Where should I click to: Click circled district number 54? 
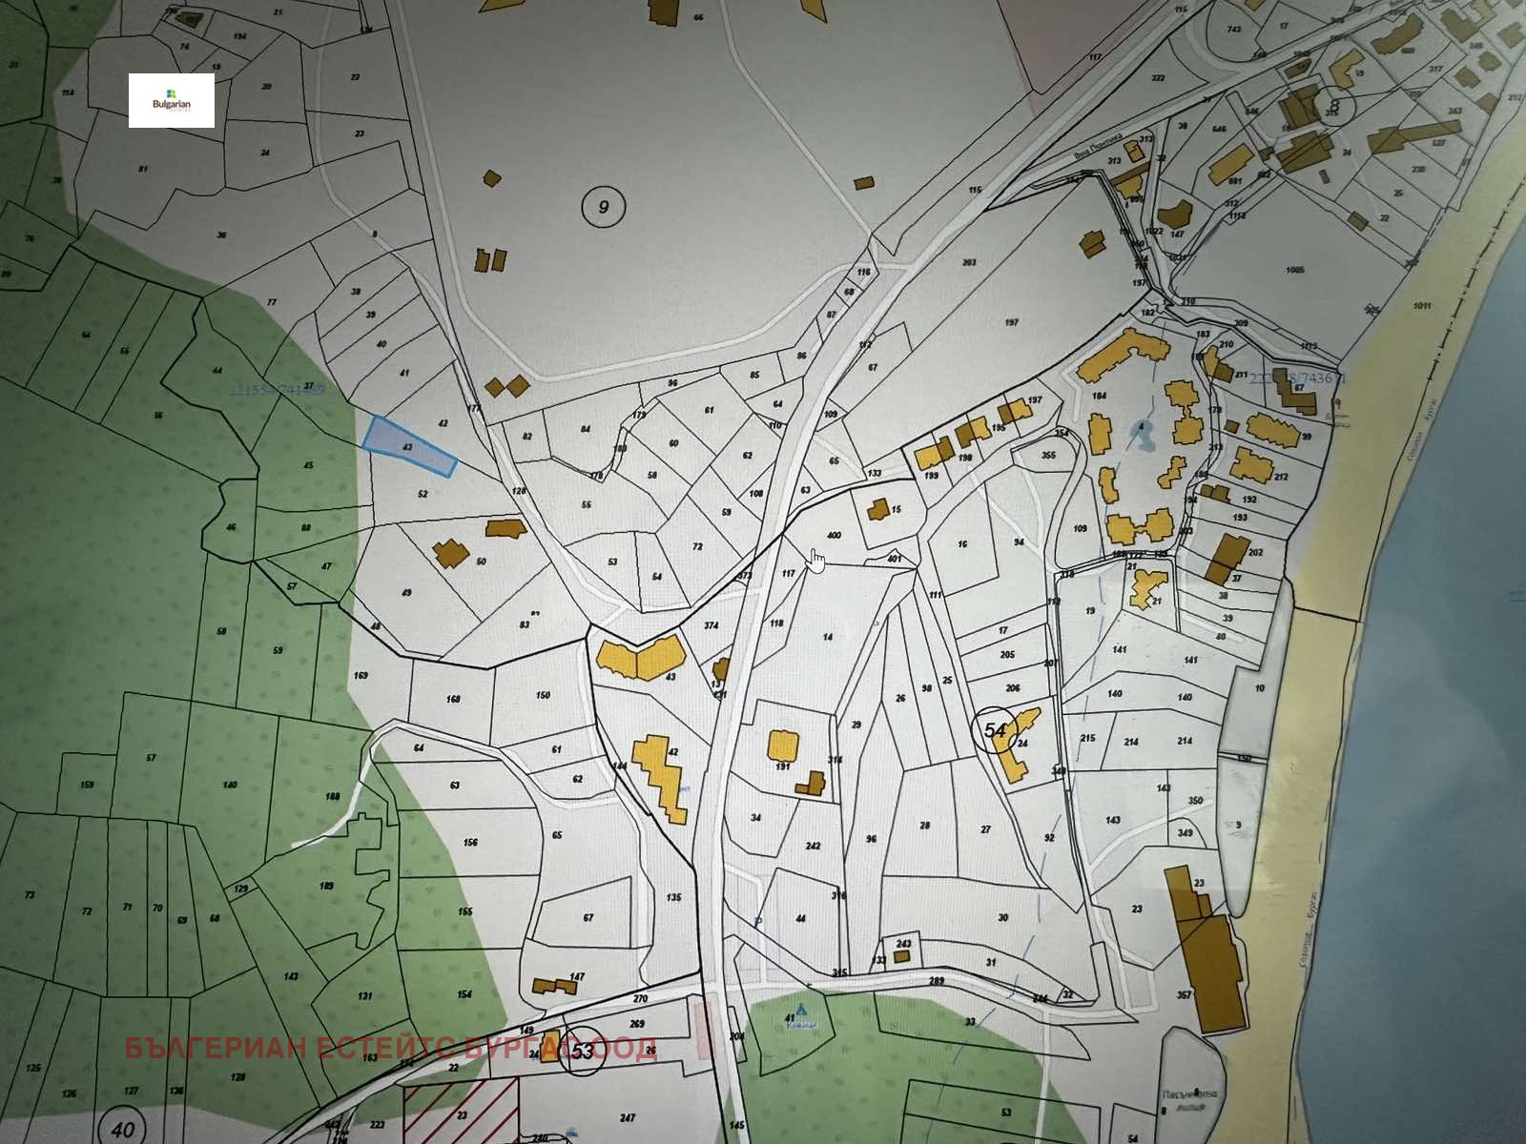click(995, 730)
